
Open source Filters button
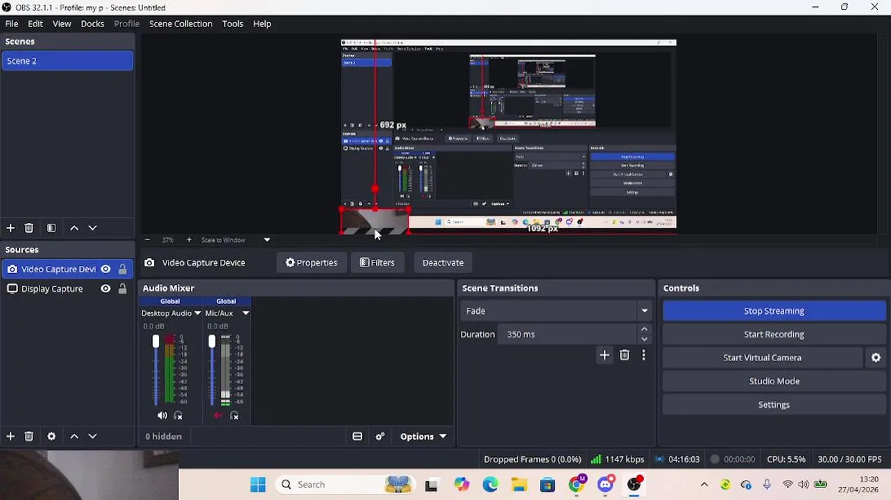pos(377,262)
